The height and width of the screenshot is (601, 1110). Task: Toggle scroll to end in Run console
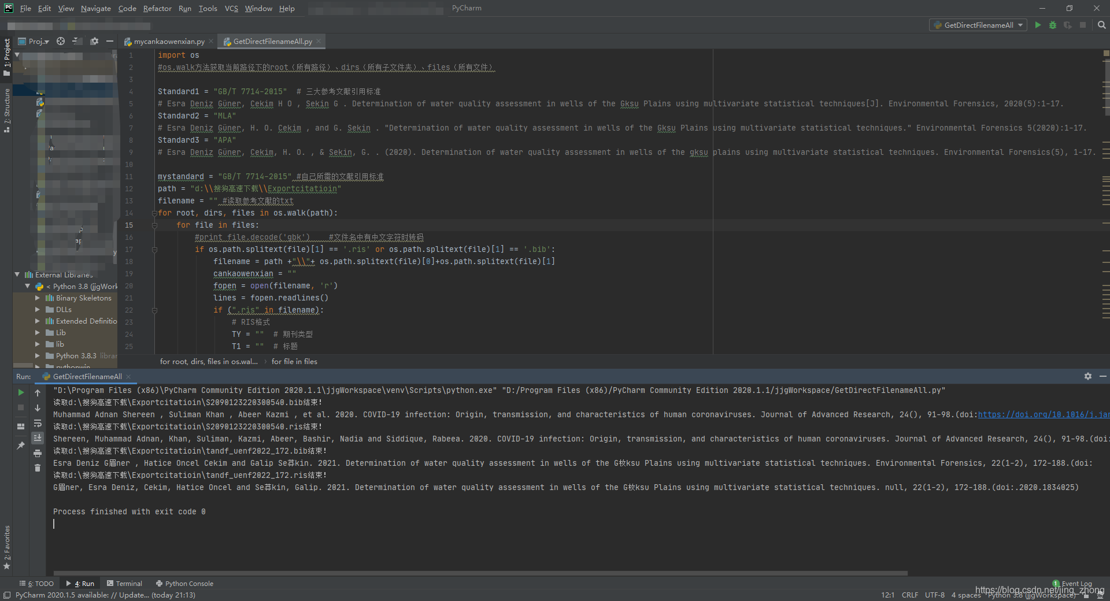click(38, 438)
